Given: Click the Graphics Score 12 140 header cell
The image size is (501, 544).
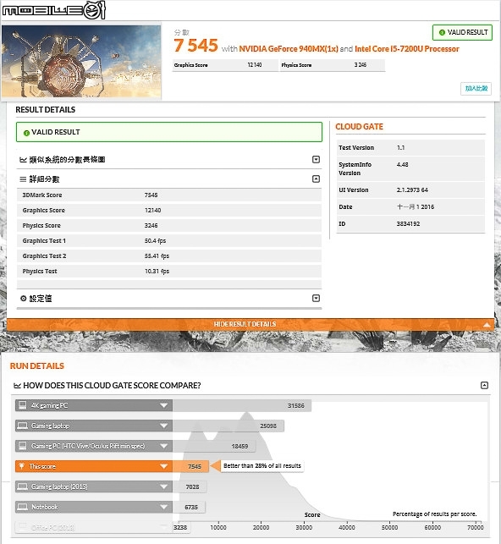Looking at the screenshot, I should point(225,65).
